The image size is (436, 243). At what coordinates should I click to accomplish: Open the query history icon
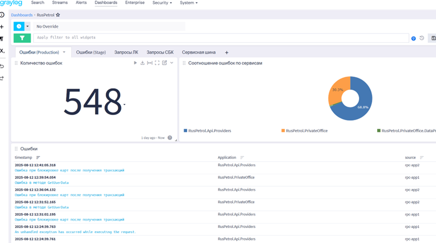[422, 38]
